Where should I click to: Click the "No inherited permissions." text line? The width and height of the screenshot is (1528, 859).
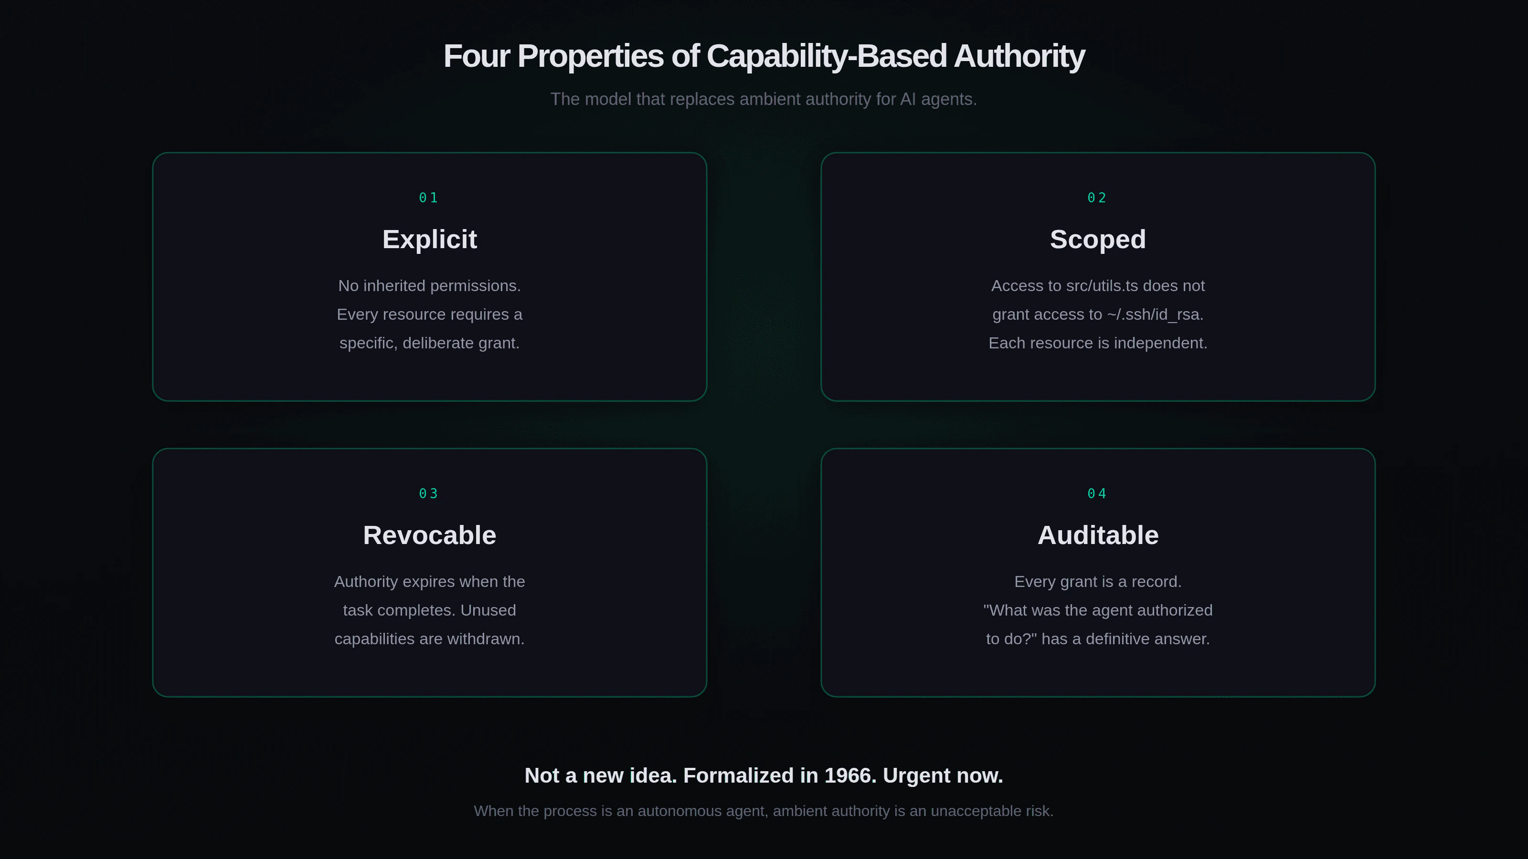[x=429, y=286]
